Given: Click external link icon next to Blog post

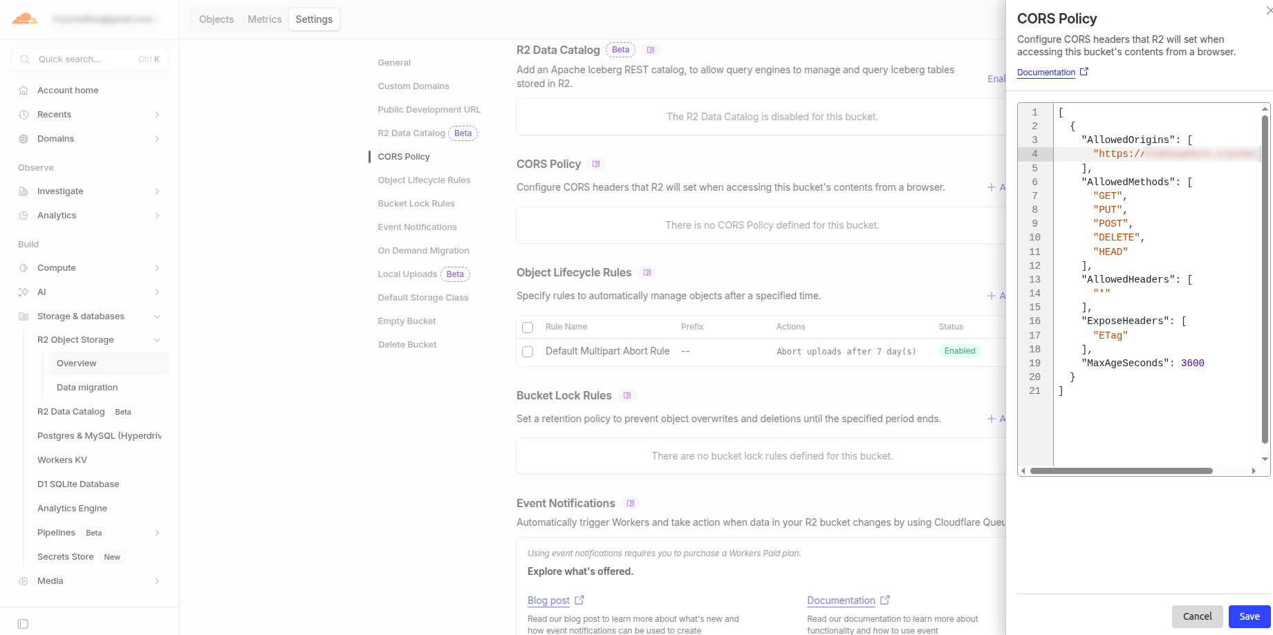Looking at the screenshot, I should pos(579,600).
